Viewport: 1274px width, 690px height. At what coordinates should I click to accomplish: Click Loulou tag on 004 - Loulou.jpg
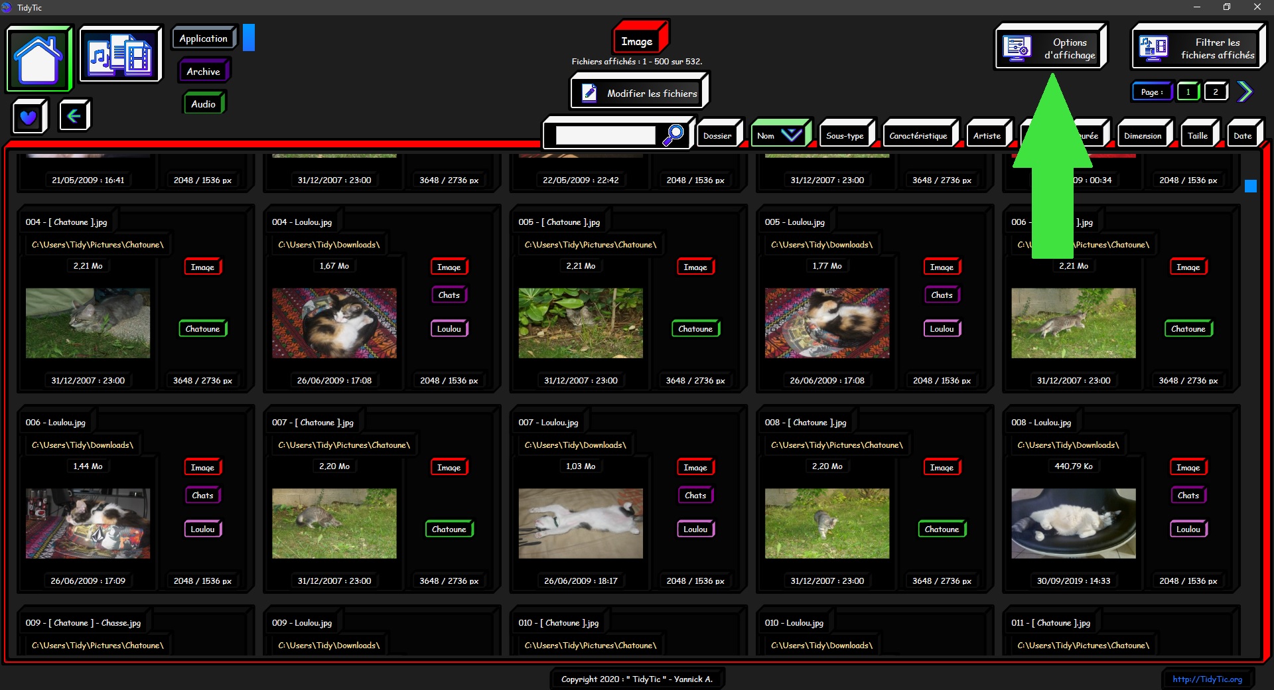(449, 328)
